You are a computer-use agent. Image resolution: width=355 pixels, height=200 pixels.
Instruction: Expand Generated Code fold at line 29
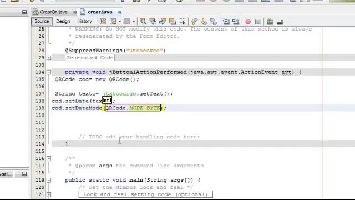coord(49,58)
